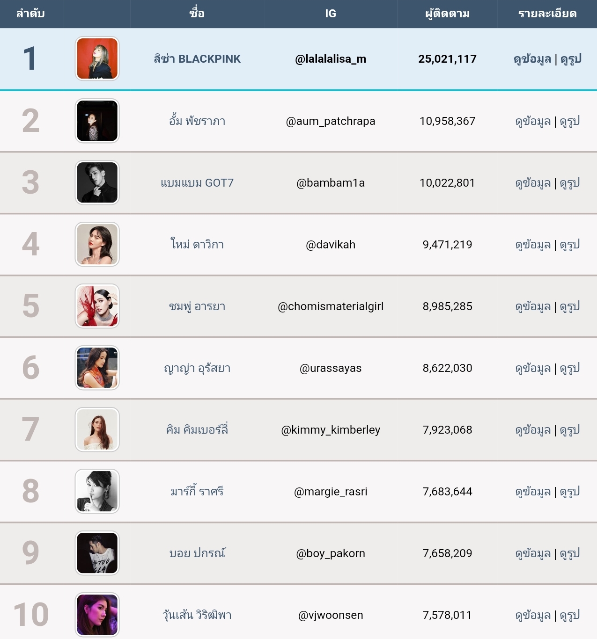Click the IG column header
Viewport: 597px width, 639px height.
[331, 14]
